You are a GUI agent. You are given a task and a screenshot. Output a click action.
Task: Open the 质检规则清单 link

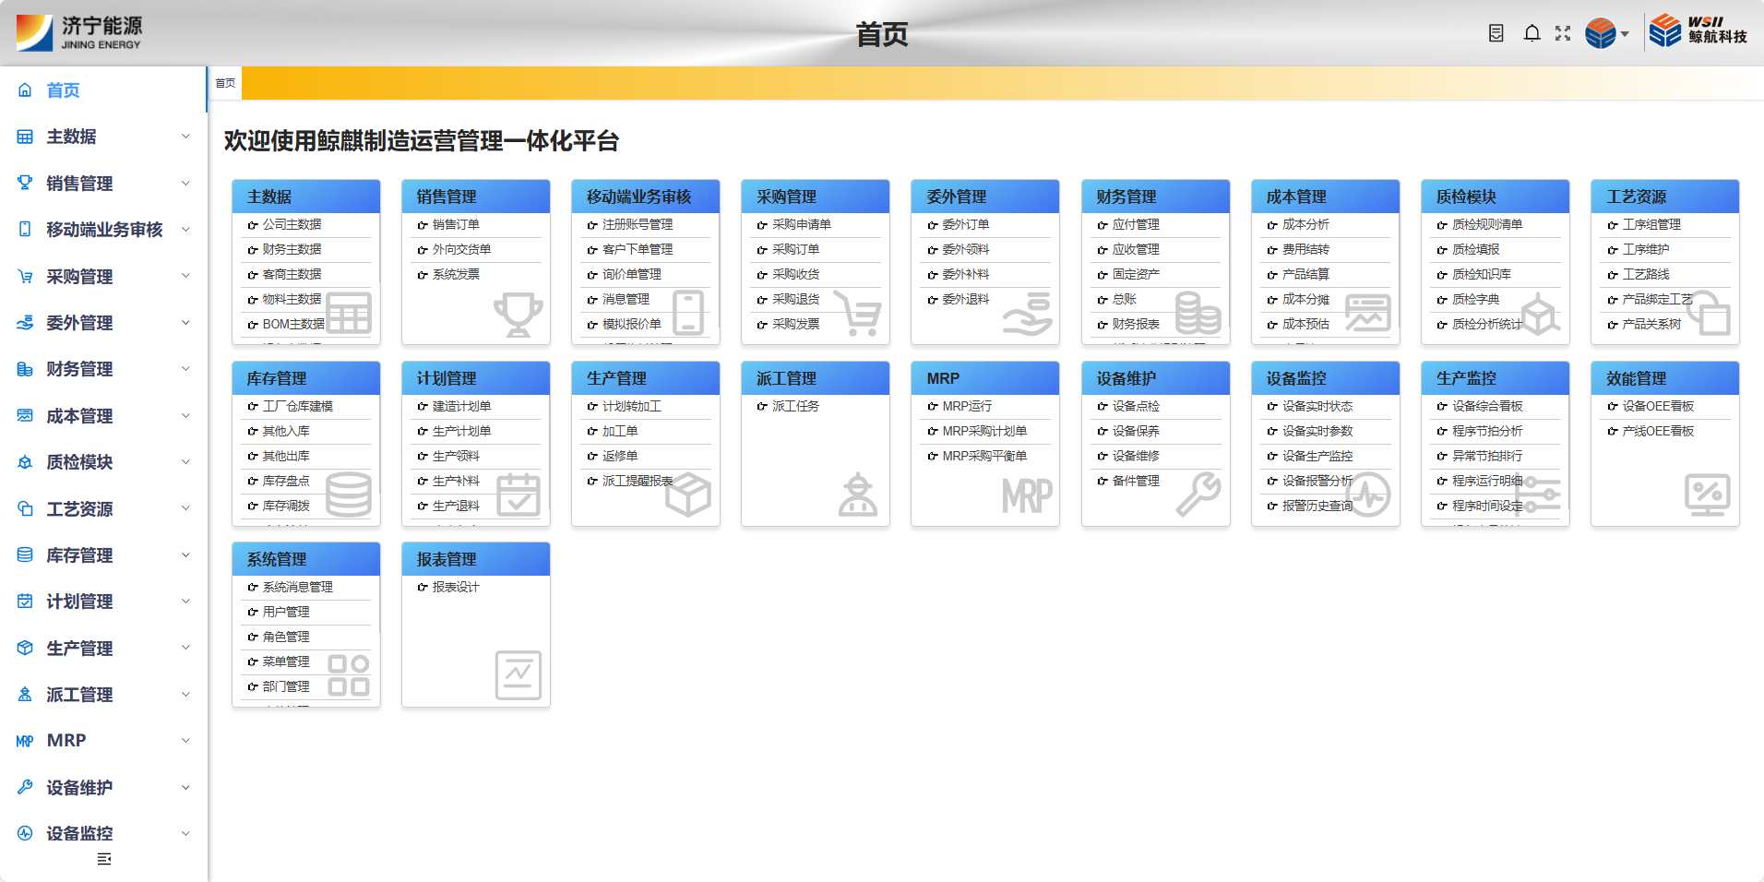click(x=1487, y=224)
